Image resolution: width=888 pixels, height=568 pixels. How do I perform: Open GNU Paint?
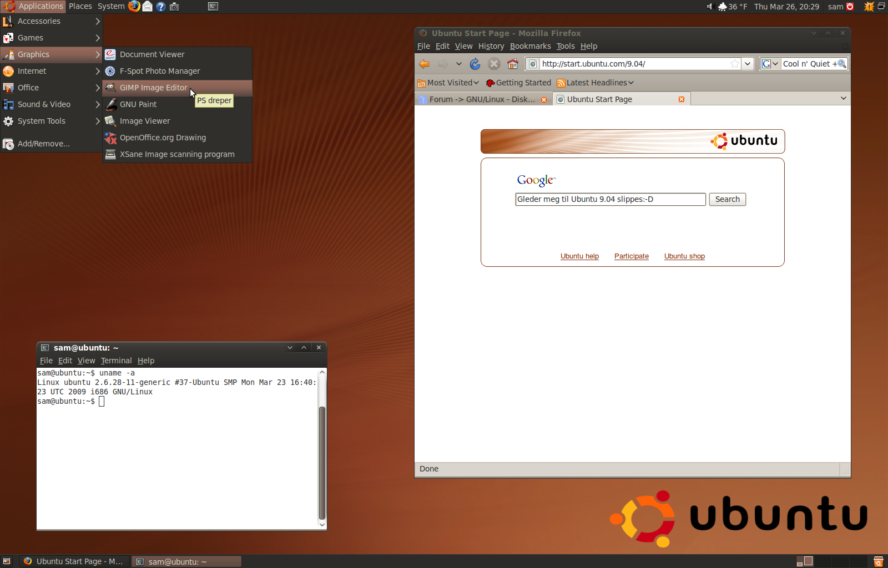(x=178, y=104)
